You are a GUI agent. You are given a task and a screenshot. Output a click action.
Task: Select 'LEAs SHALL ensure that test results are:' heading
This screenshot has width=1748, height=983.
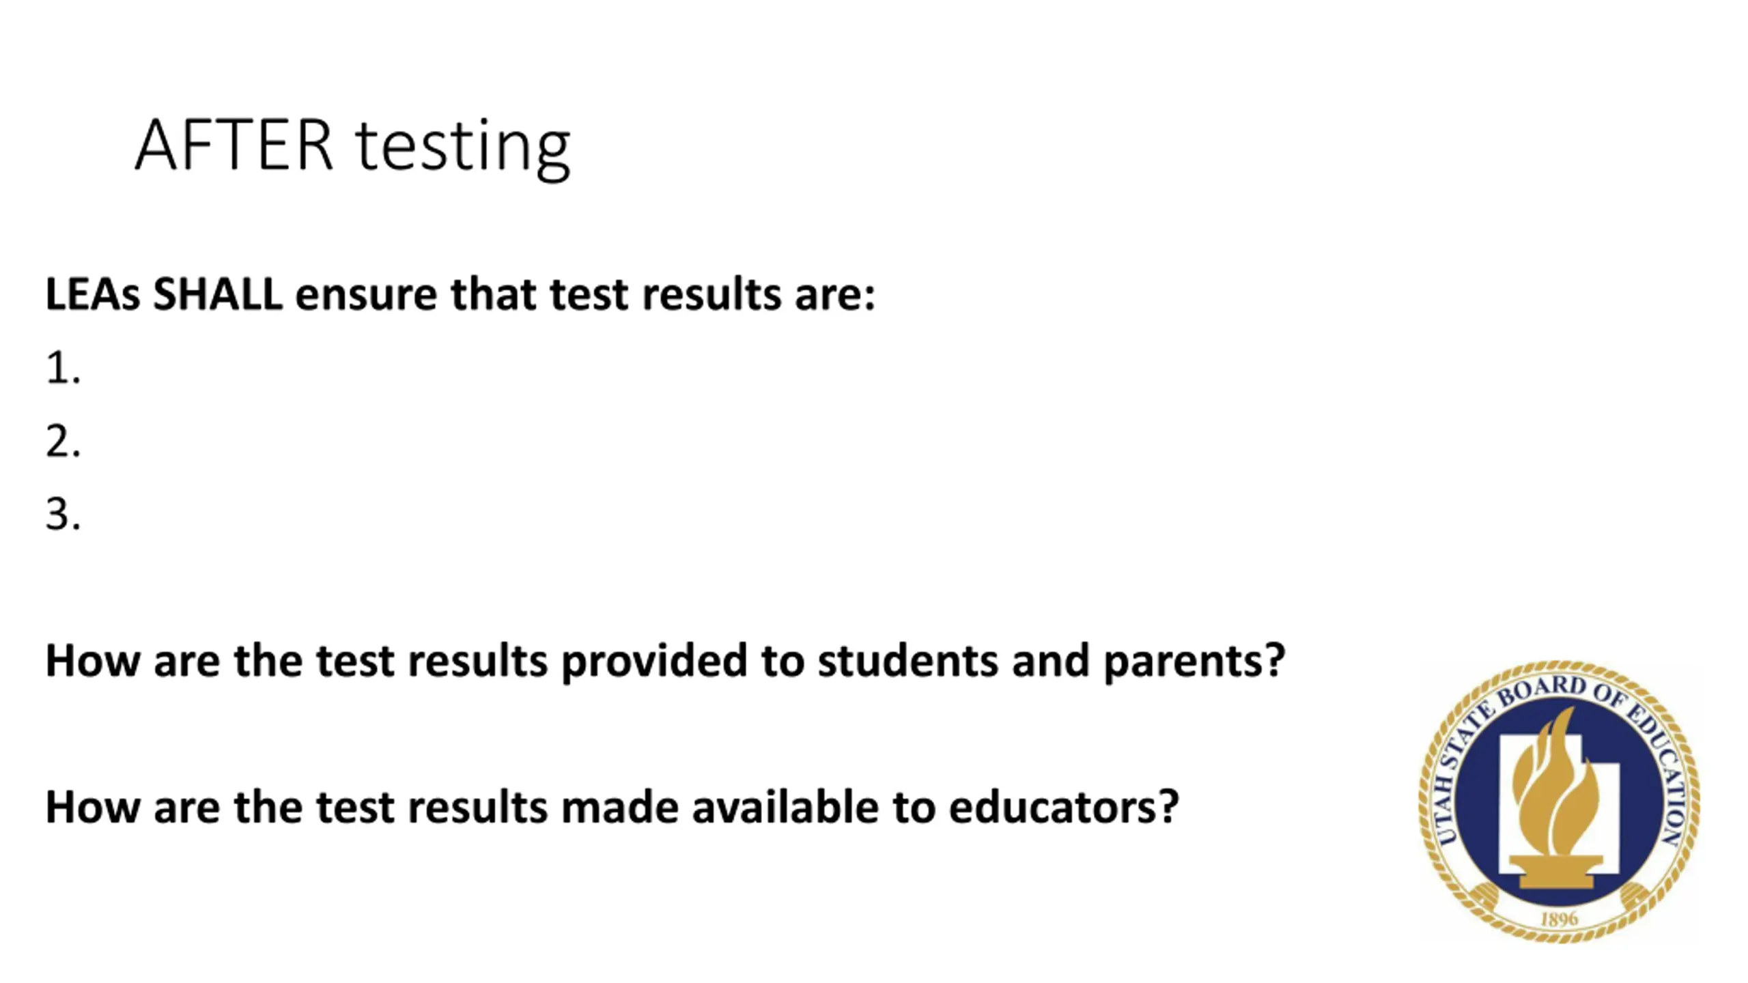point(460,295)
